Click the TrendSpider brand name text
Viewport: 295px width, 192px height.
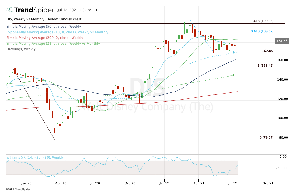[x=34, y=10]
